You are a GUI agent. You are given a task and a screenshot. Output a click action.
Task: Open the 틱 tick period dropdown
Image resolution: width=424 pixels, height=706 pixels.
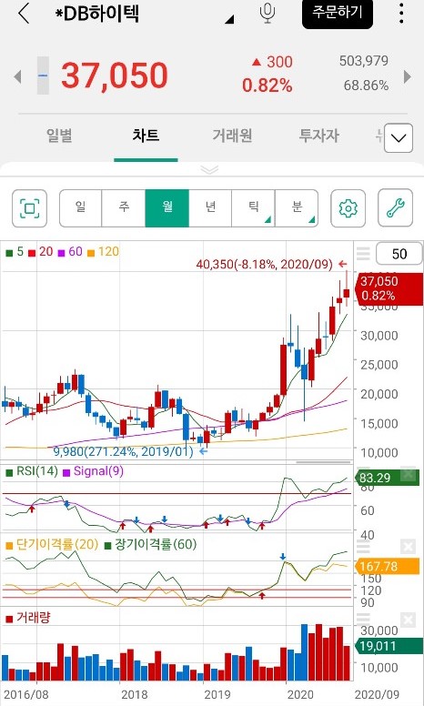click(x=254, y=208)
